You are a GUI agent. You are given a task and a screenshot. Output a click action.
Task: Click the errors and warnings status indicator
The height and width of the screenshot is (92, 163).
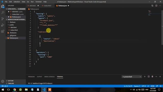click(x=5, y=86)
